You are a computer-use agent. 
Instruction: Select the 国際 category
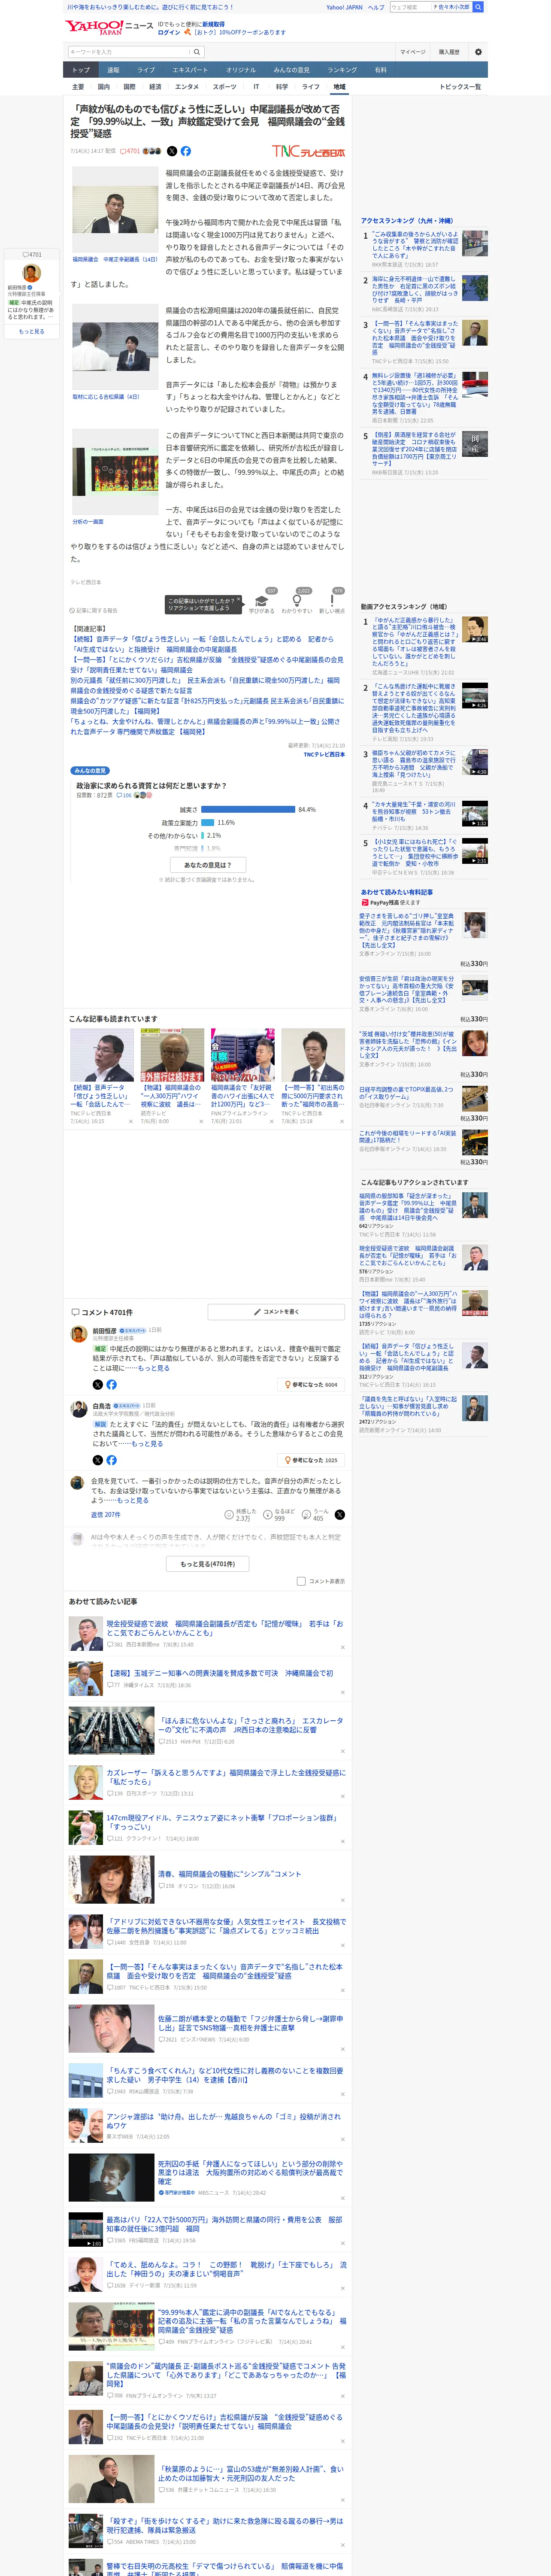pyautogui.click(x=129, y=87)
